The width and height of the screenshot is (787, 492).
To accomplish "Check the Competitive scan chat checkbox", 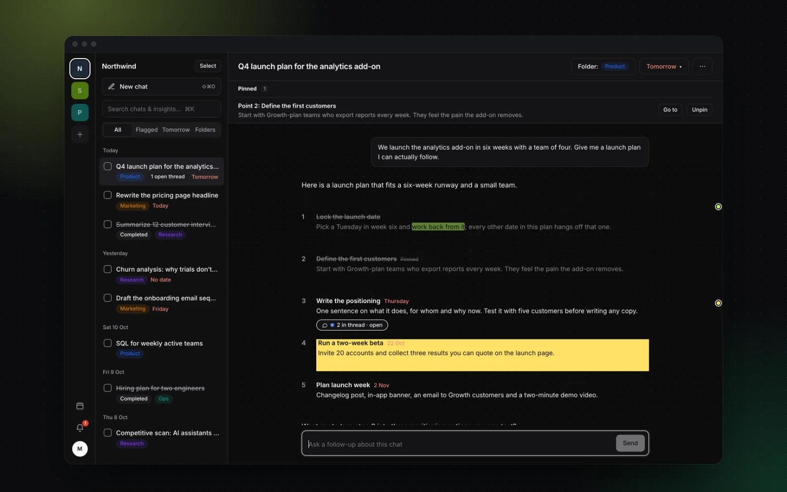I will [x=108, y=433].
